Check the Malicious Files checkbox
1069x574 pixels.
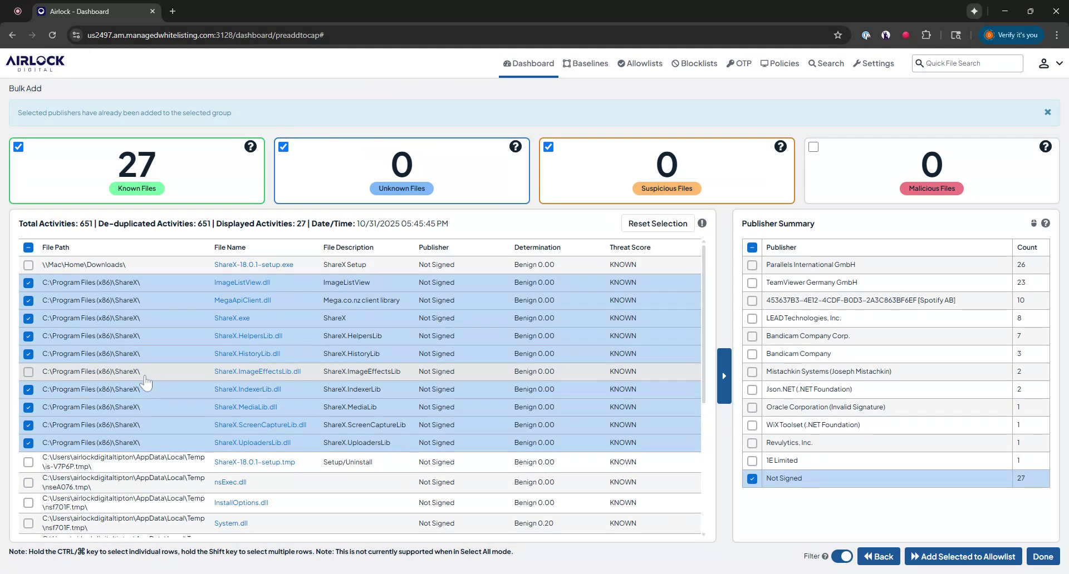point(813,147)
